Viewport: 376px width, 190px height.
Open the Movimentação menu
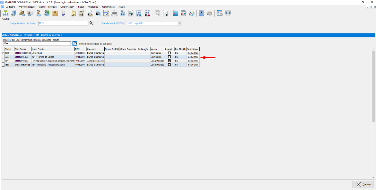(x=27, y=7)
